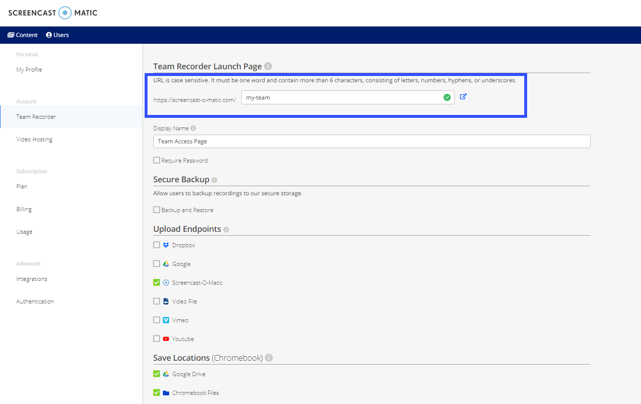Select Team Recorder in sidebar
This screenshot has height=404, width=641.
[x=71, y=117]
